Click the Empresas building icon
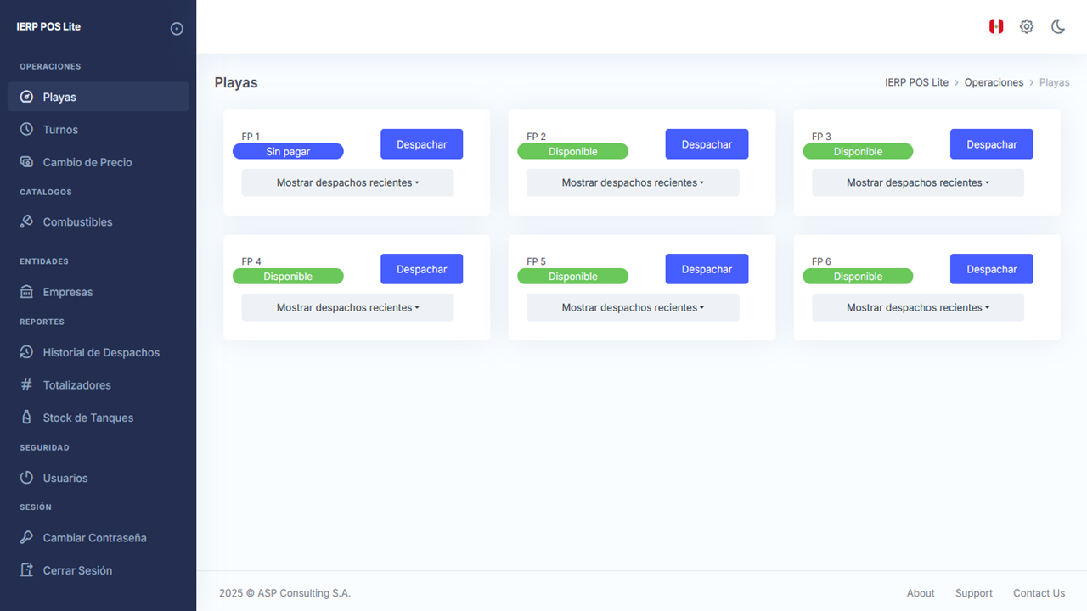 tap(26, 292)
